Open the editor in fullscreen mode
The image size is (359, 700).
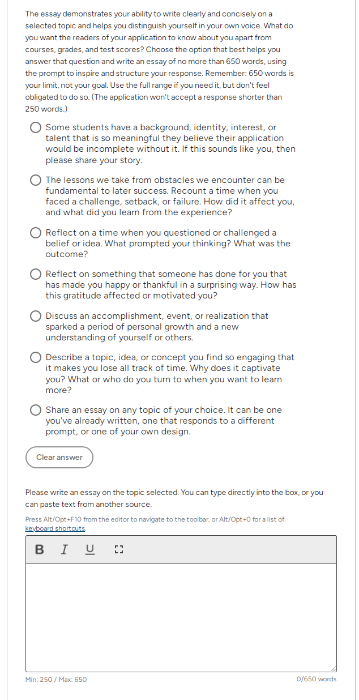click(118, 549)
